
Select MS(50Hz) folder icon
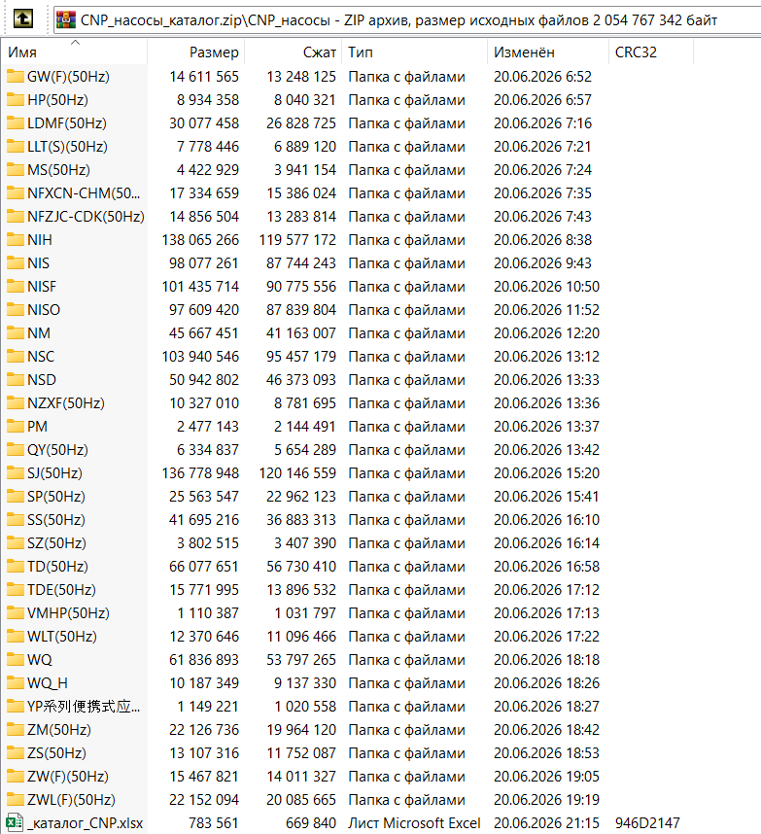click(x=16, y=170)
